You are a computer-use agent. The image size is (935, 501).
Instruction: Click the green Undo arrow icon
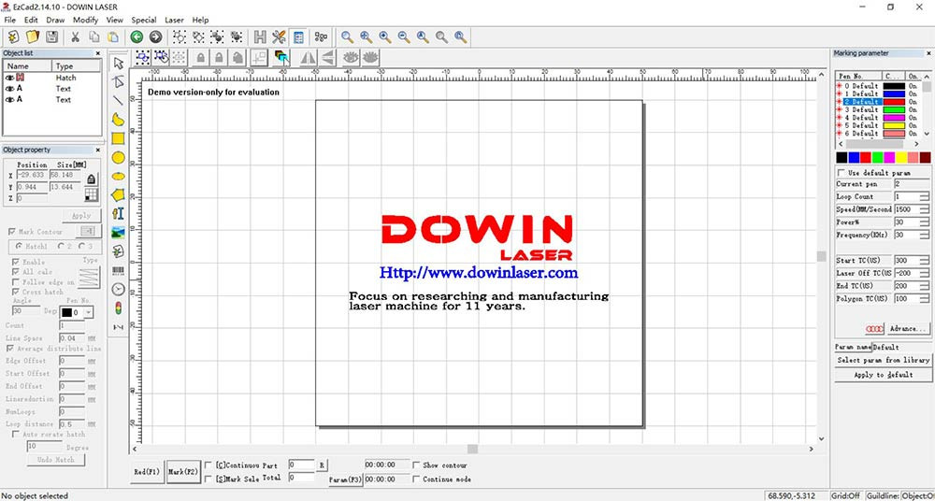pyautogui.click(x=137, y=36)
